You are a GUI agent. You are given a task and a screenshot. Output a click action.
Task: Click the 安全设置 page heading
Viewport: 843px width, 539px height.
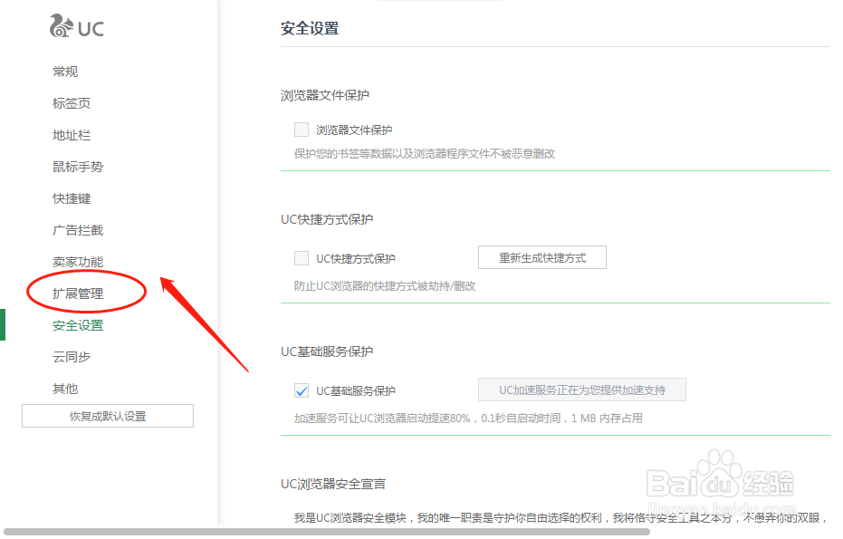(x=310, y=28)
